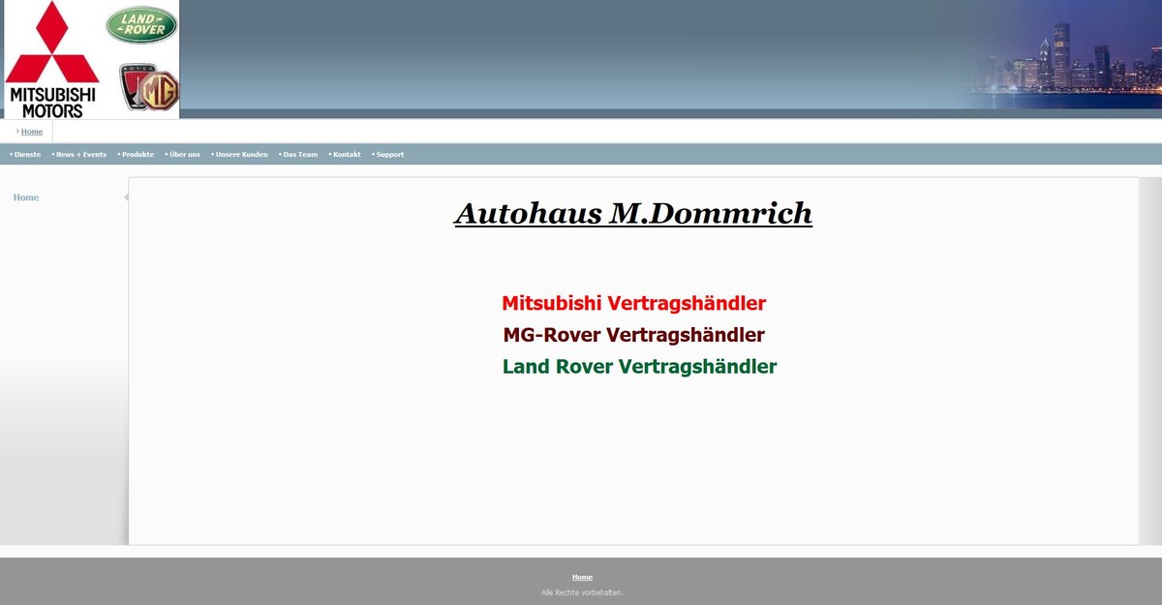Select Support in the navigation bar
The image size is (1162, 605).
click(x=390, y=155)
